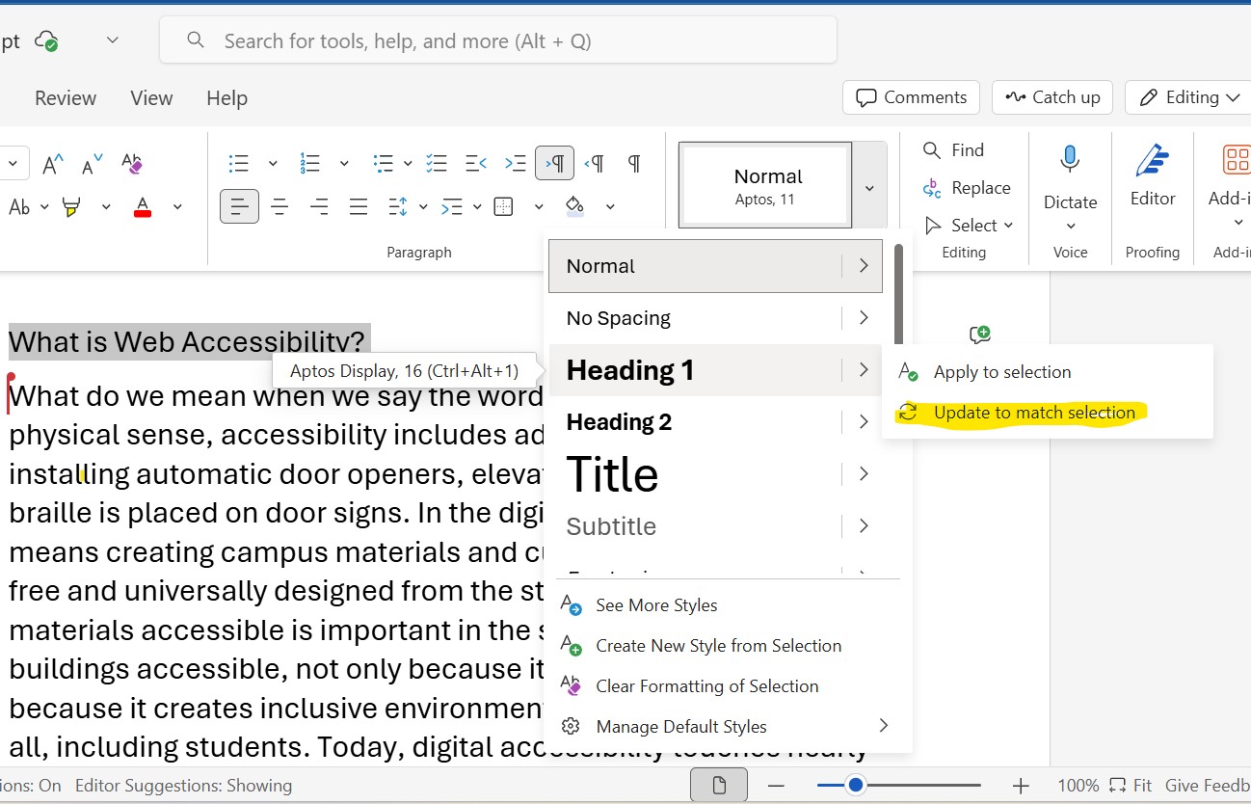Toggle left-to-right text direction
Viewport: 1251px width, 804px height.
(555, 163)
